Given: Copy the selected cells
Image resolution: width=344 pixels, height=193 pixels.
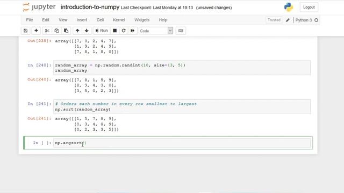Looking at the screenshot, I should (56, 31).
